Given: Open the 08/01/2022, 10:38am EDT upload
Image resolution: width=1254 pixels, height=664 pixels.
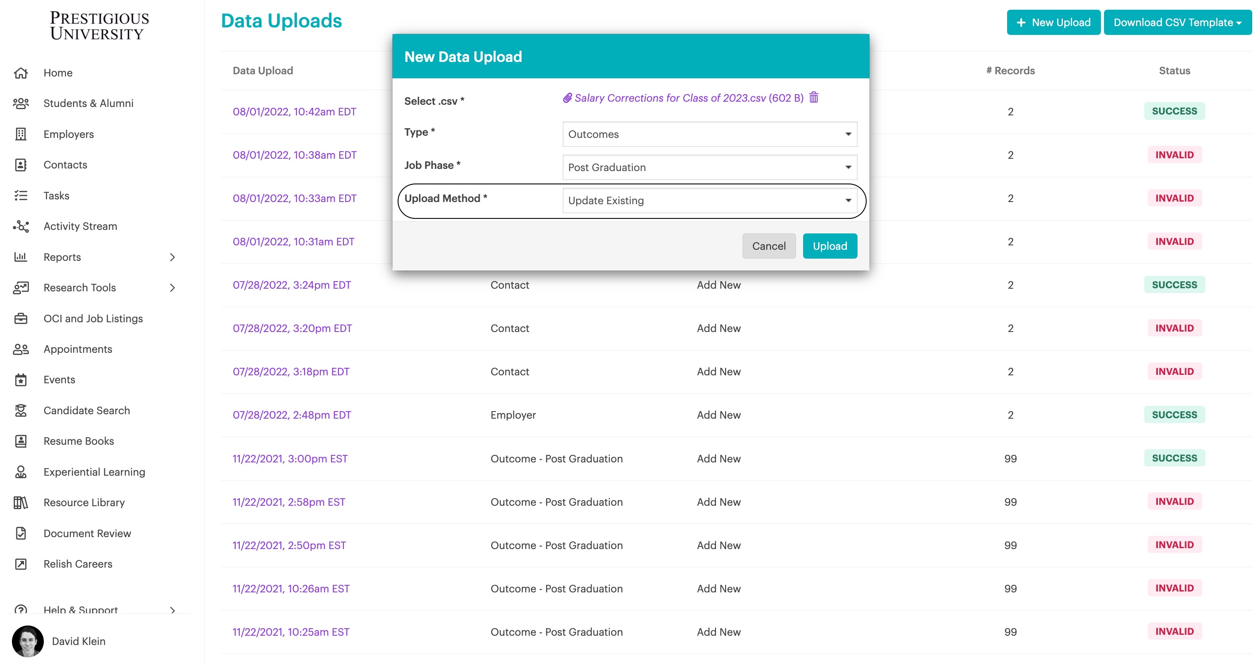Looking at the screenshot, I should [x=295, y=155].
